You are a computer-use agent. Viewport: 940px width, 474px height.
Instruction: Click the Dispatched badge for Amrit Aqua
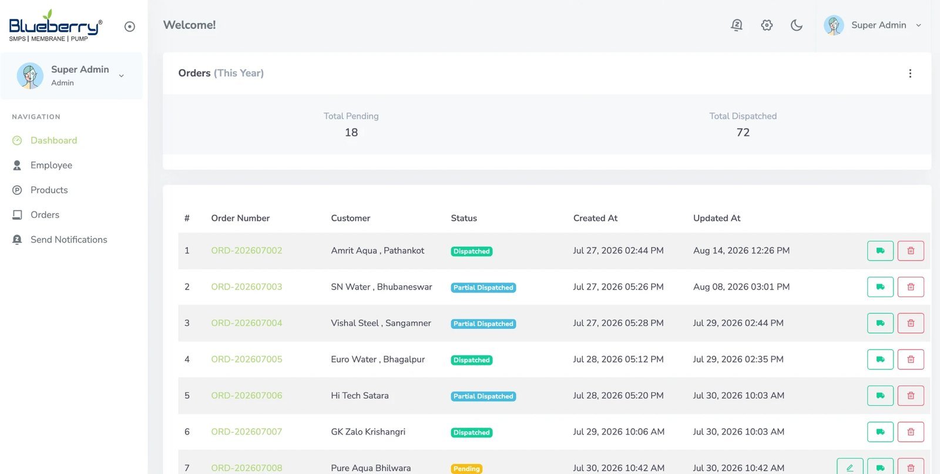click(x=472, y=251)
